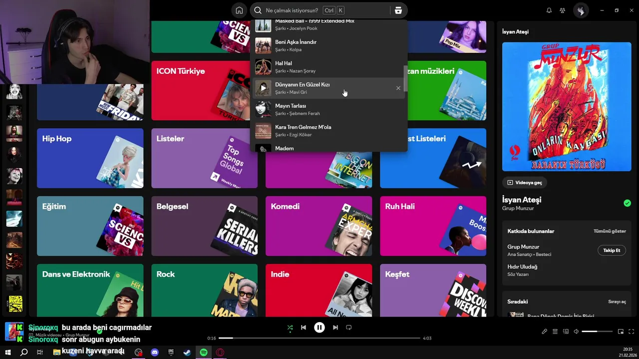This screenshot has height=359, width=639.
Task: Play 'Dünyanın En Güzel Kızı' via its play icon
Action: coord(263,88)
